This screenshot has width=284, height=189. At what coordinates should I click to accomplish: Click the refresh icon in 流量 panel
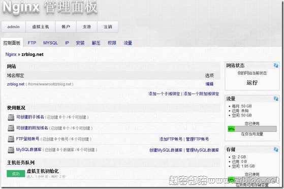click(x=276, y=99)
